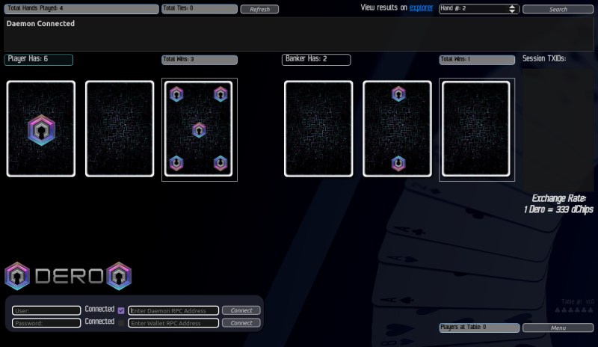Viewport: 598px width, 347px height.
Task: Click the banker's empty third card
Action: (476, 129)
